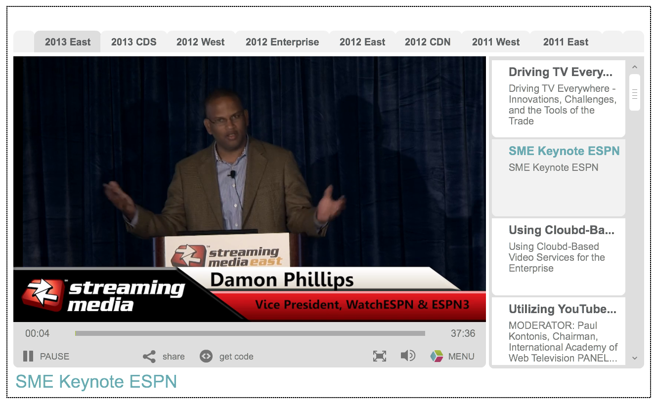Select SME Keynote ESPN playlist item
The height and width of the screenshot is (404, 656).
(559, 178)
